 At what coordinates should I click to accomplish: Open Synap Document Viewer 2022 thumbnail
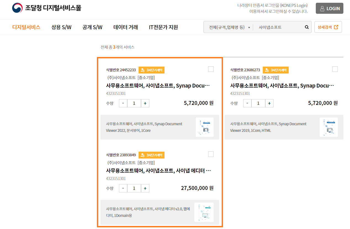(x=205, y=127)
